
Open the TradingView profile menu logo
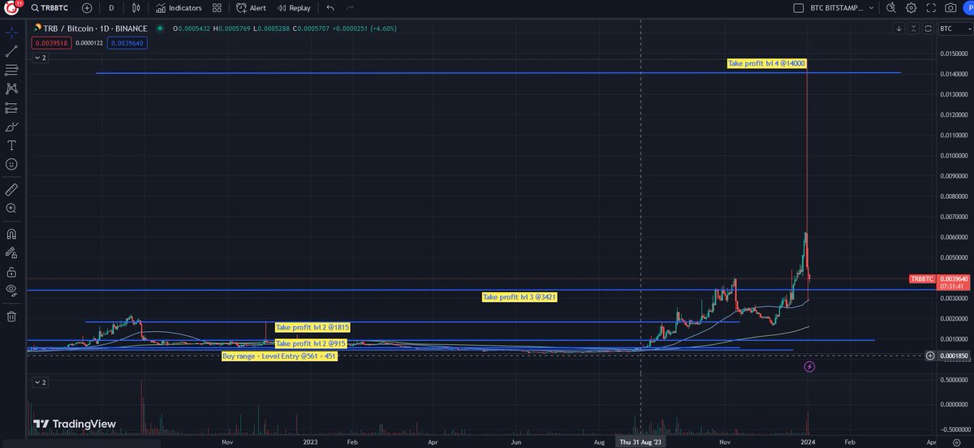coord(11,7)
